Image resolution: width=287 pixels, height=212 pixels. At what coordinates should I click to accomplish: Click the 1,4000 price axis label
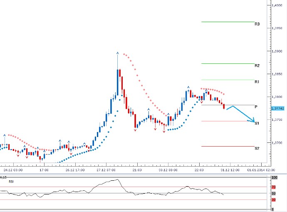tap(277, 5)
